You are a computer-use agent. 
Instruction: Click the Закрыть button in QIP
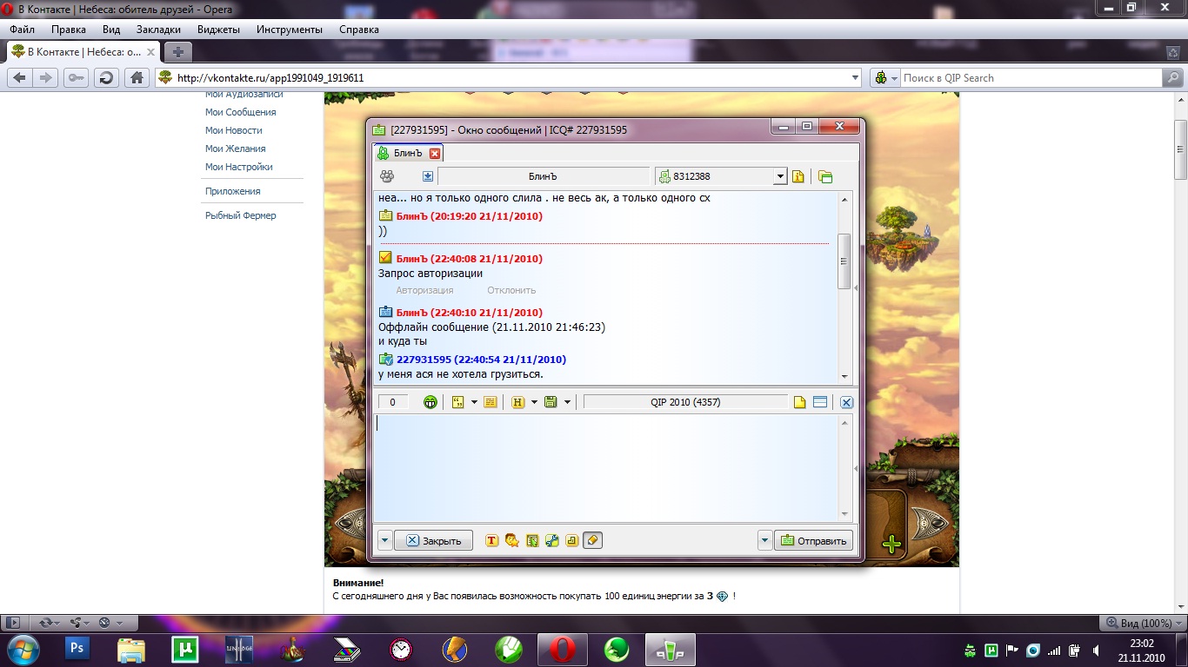[x=433, y=540]
